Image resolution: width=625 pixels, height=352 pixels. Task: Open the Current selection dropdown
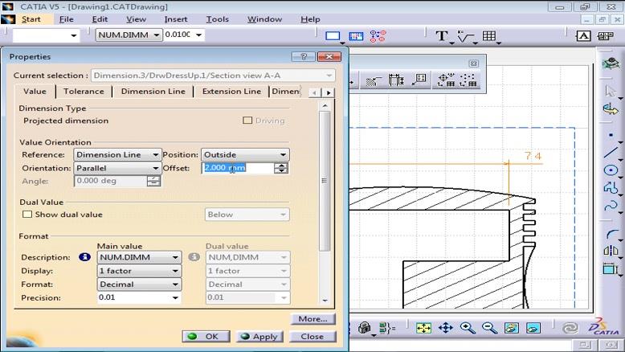[213, 76]
